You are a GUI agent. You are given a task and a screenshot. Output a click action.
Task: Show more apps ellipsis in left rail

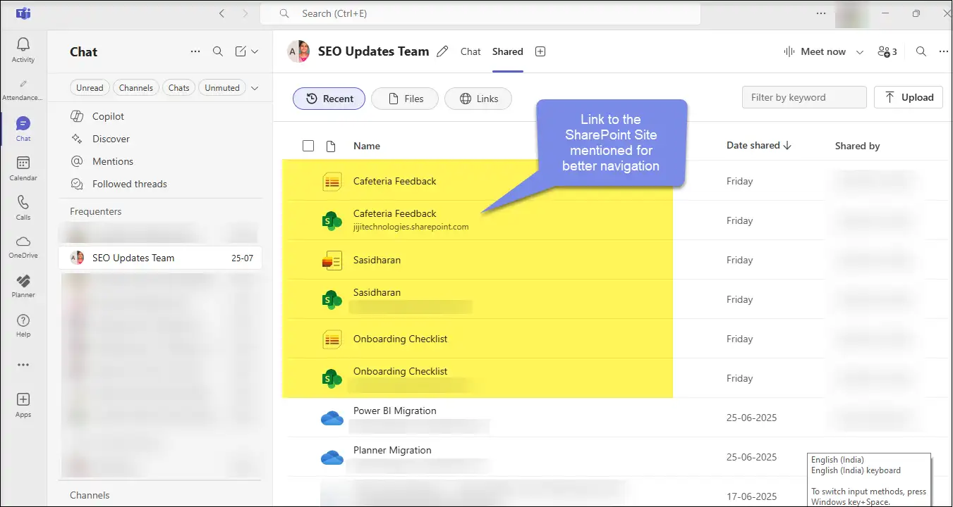point(23,365)
